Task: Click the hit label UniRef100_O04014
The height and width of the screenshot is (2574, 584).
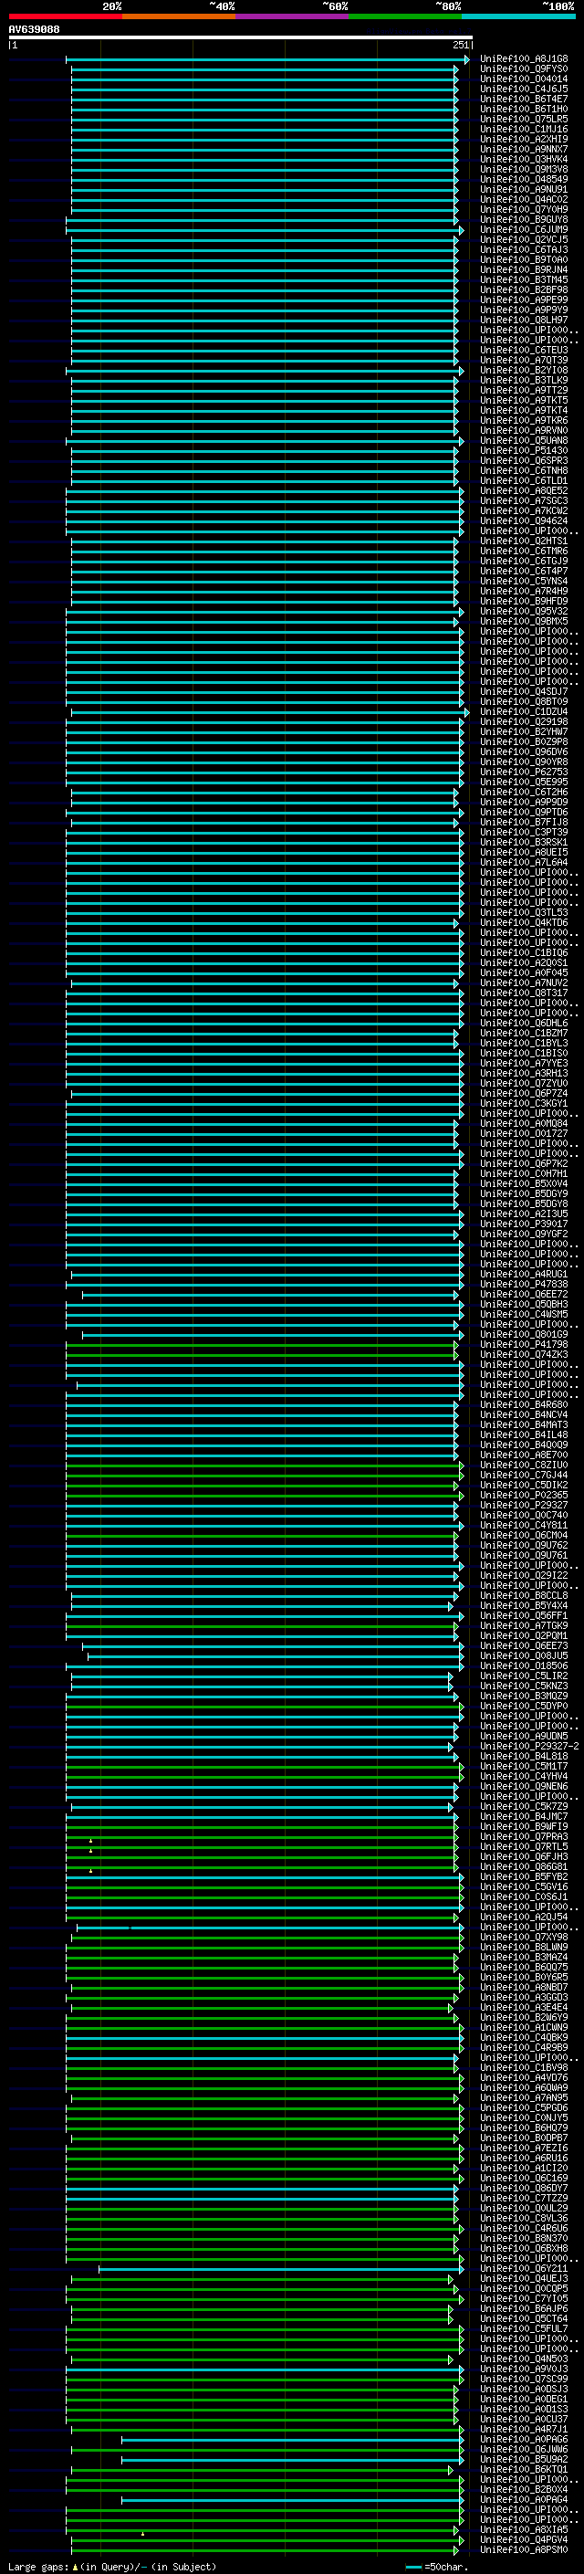Action: click(524, 79)
